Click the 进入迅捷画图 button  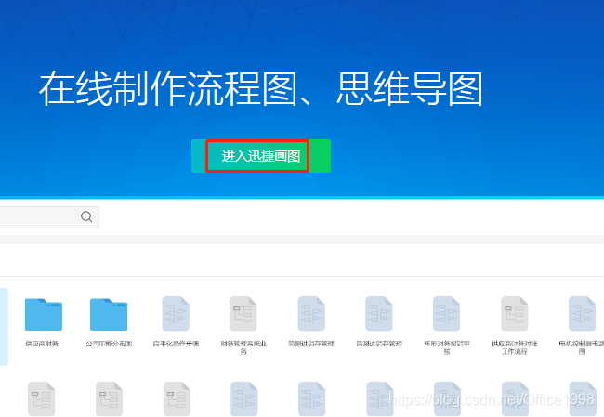[x=261, y=156]
